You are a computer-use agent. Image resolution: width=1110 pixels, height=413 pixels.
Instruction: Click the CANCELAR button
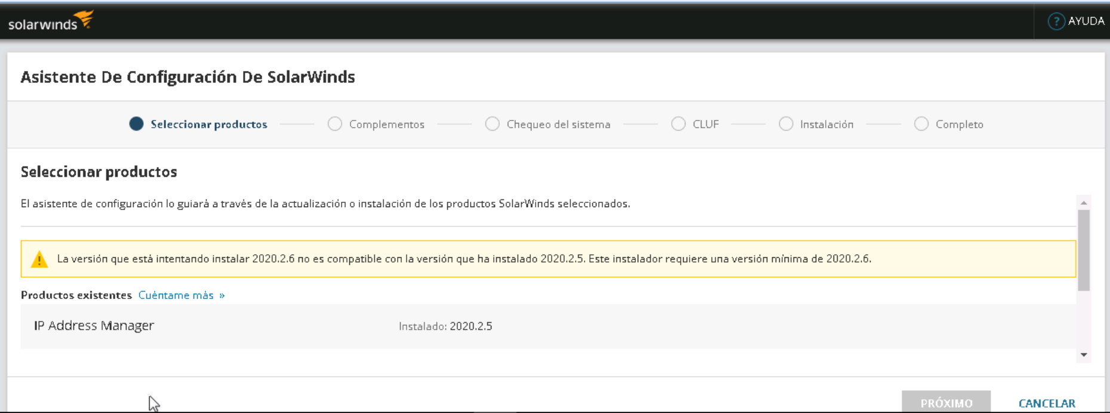tap(1047, 403)
